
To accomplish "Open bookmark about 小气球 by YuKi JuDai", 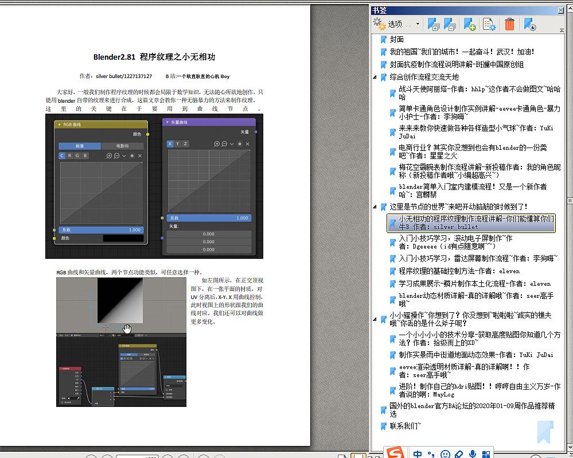I will [476, 132].
